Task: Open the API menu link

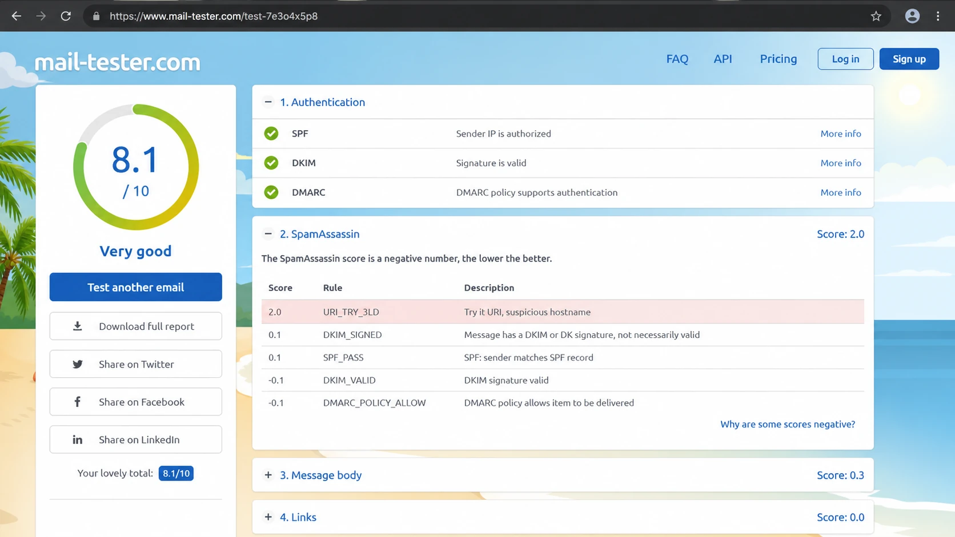Action: [x=723, y=59]
